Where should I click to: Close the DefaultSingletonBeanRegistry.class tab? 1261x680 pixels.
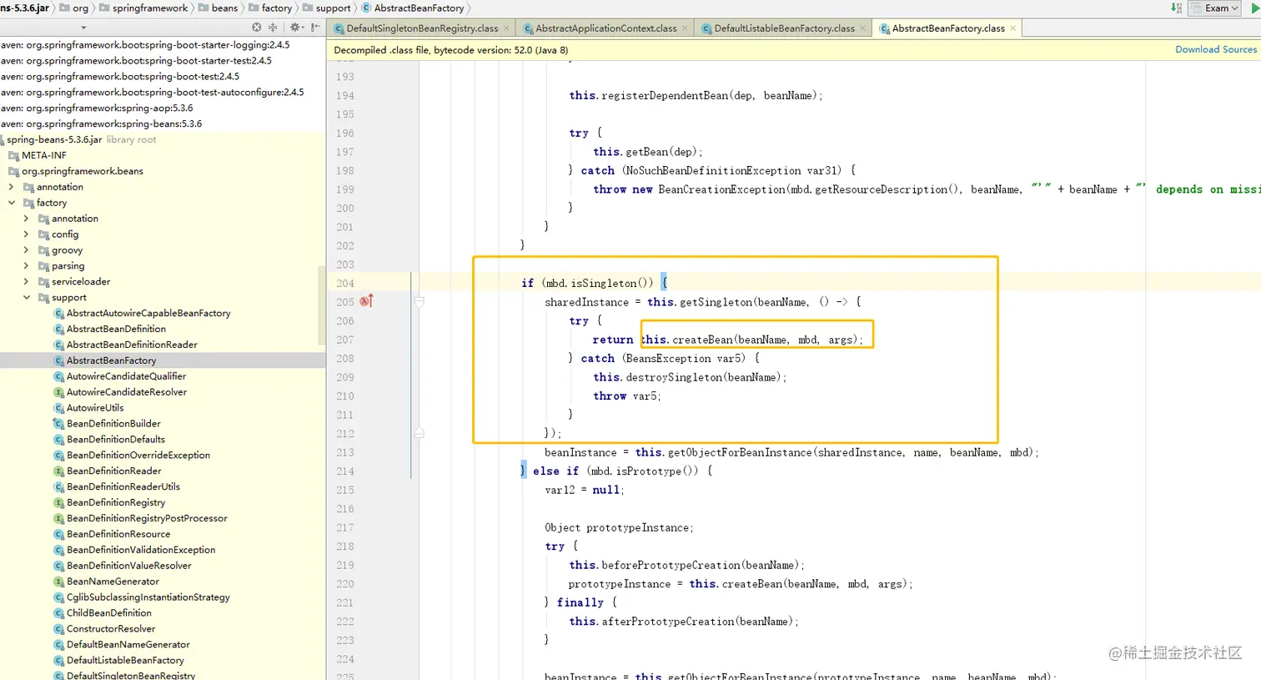pos(506,28)
